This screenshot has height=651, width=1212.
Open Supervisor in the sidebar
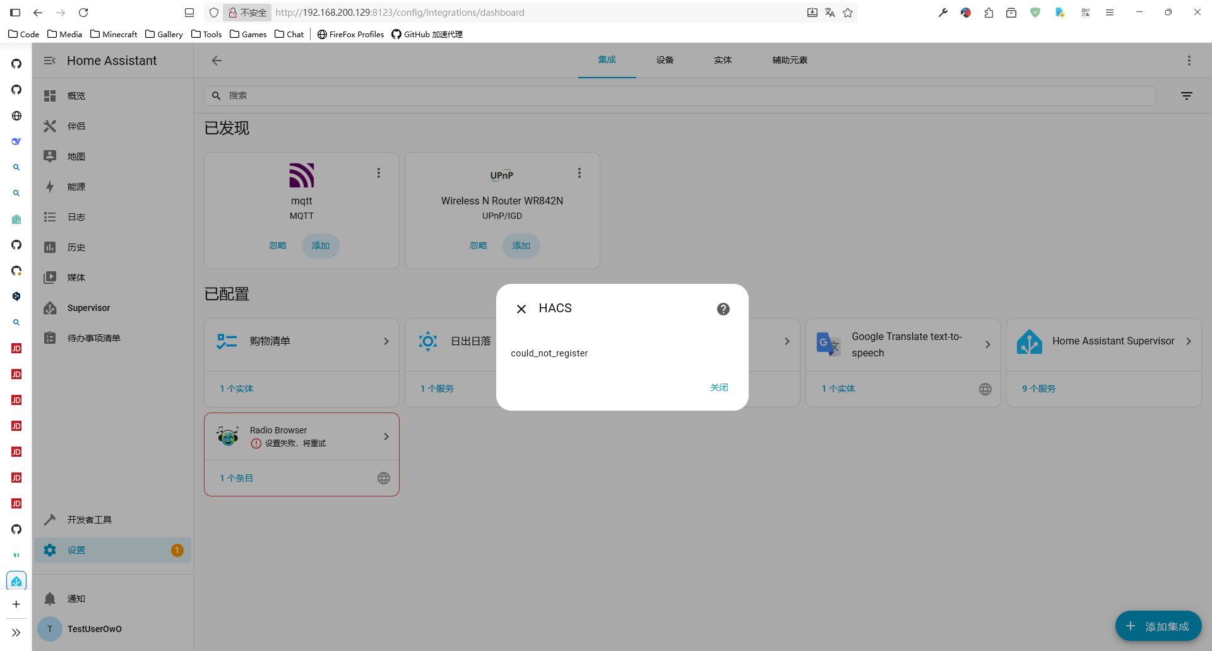[x=112, y=308]
